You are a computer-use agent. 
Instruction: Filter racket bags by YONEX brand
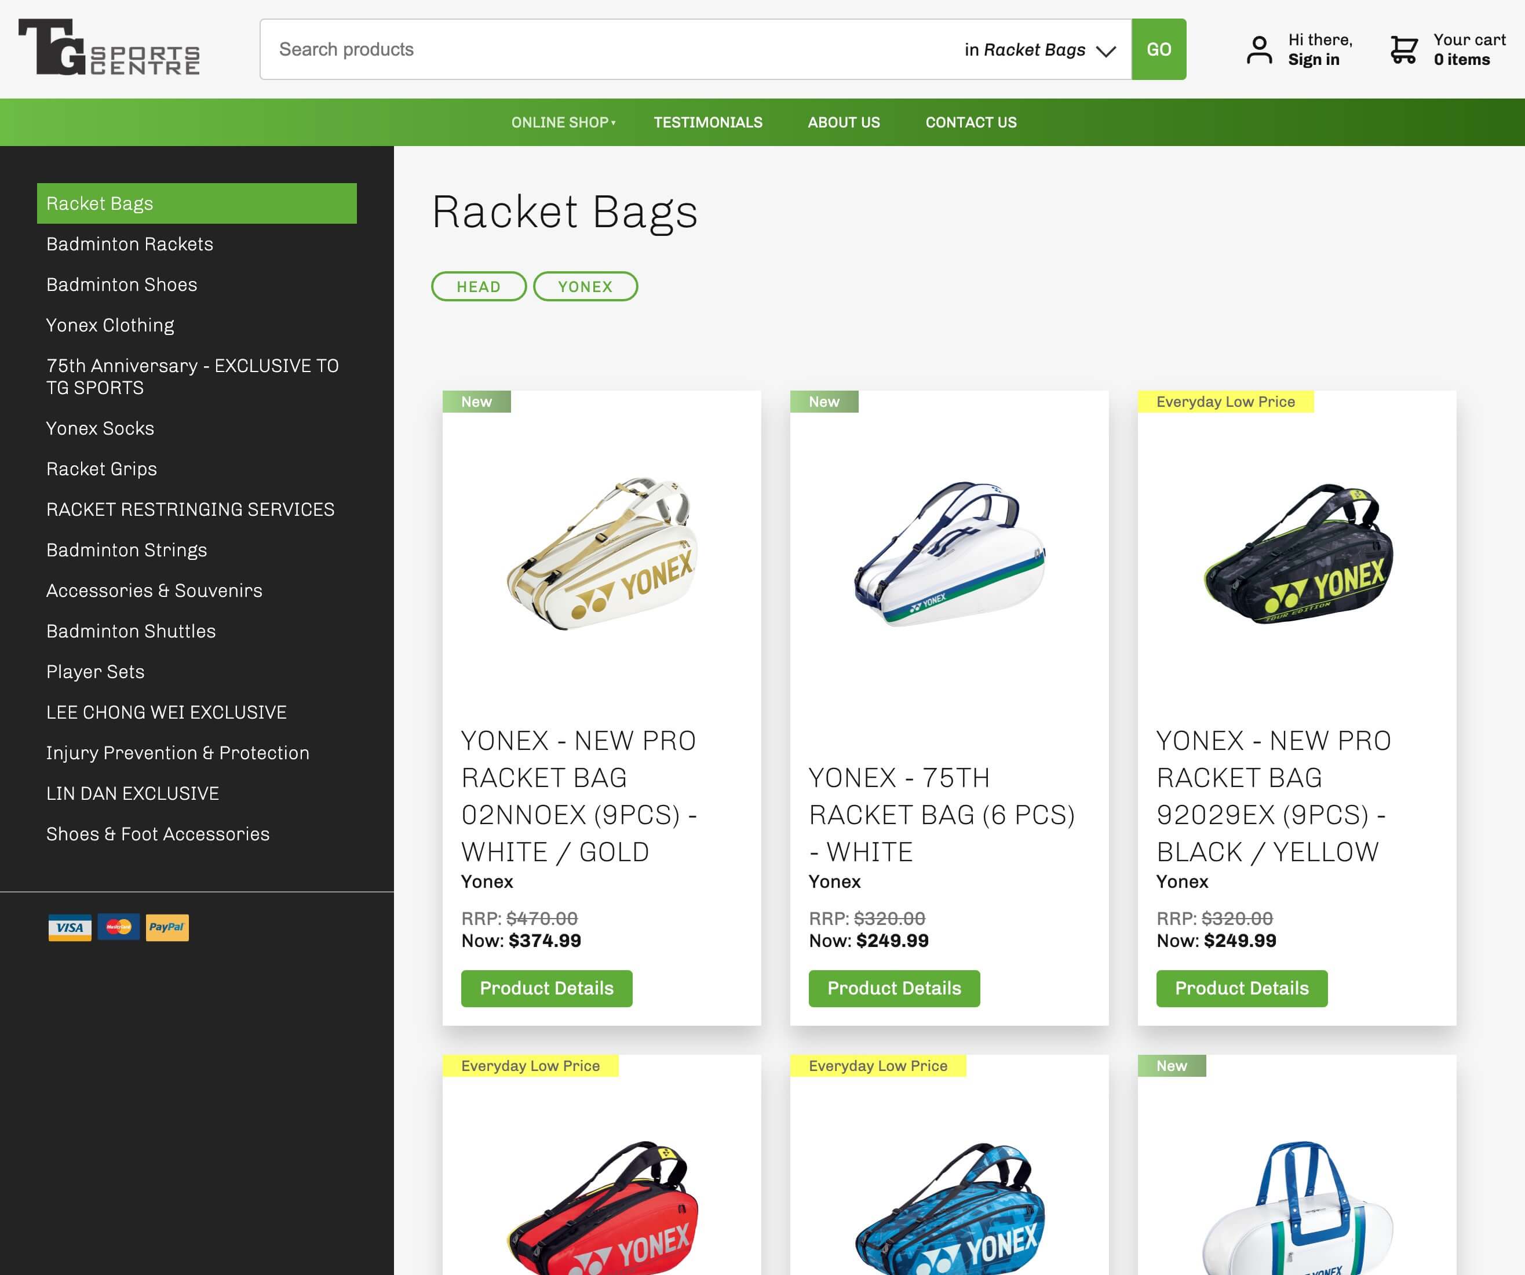tap(585, 286)
